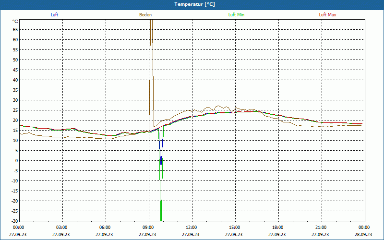Click the 30 y-axis value
Image resolution: width=384 pixels, height=240 pixels.
[x=15, y=100]
